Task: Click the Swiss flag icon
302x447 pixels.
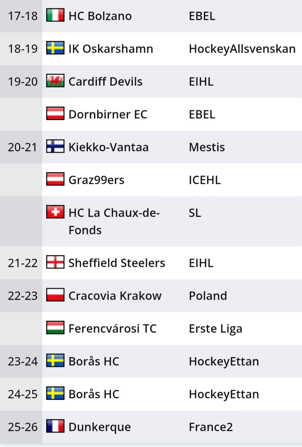Action: pyautogui.click(x=55, y=212)
